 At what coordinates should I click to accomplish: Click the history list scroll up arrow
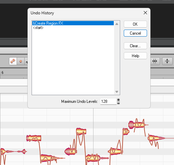pos(117,24)
